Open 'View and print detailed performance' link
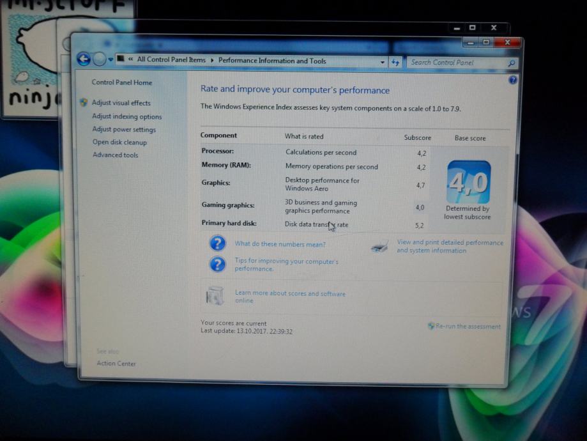 pos(450,246)
